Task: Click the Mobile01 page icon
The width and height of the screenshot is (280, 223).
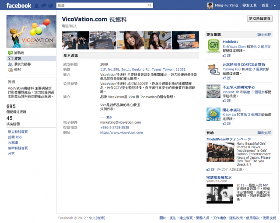Action: click(x=213, y=46)
